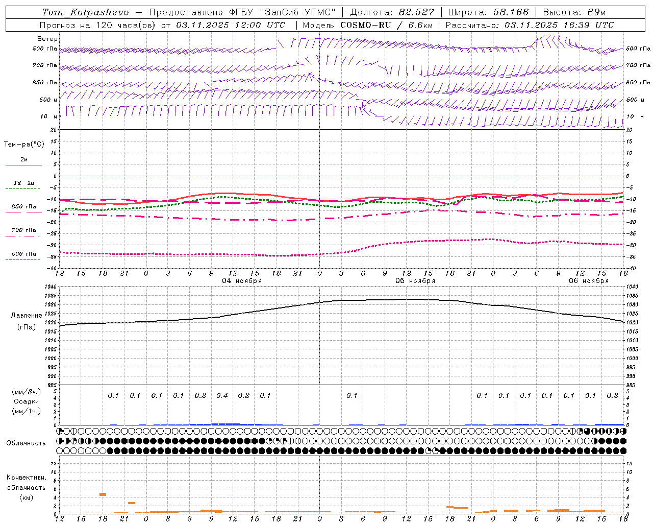Click the '2м' temperature legend entry
The width and height of the screenshot is (653, 523).
tap(24, 159)
